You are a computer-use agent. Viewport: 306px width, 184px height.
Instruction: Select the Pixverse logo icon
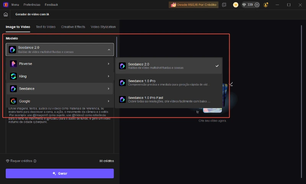(13, 64)
